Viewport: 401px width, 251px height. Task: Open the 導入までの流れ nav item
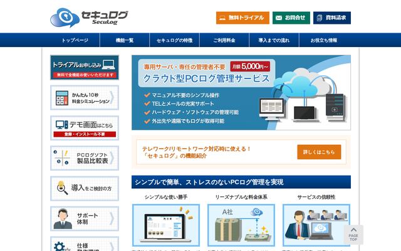(x=274, y=40)
